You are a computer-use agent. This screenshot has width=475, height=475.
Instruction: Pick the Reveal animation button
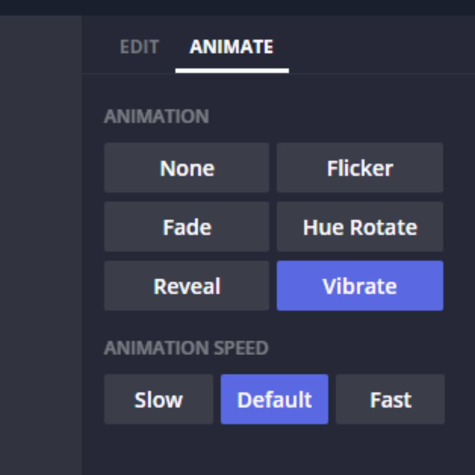[187, 286]
